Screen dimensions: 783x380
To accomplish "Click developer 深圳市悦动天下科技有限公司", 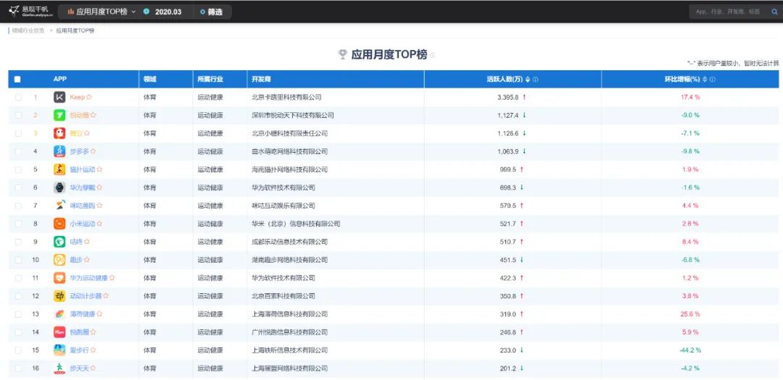I will [x=293, y=115].
